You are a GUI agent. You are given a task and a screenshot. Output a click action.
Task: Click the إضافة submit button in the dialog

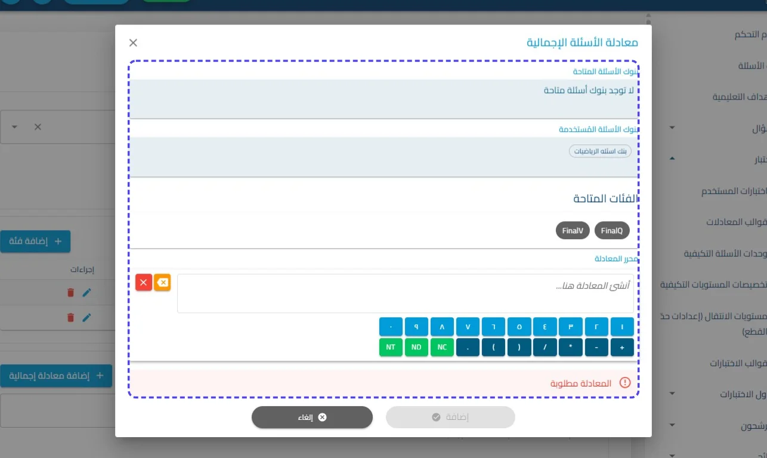(450, 417)
